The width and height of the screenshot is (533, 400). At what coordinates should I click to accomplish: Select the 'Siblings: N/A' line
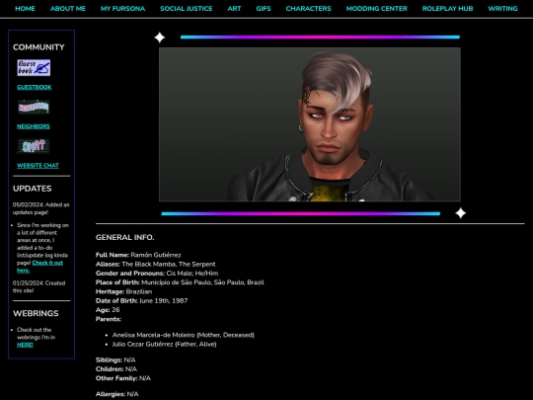tap(115, 360)
